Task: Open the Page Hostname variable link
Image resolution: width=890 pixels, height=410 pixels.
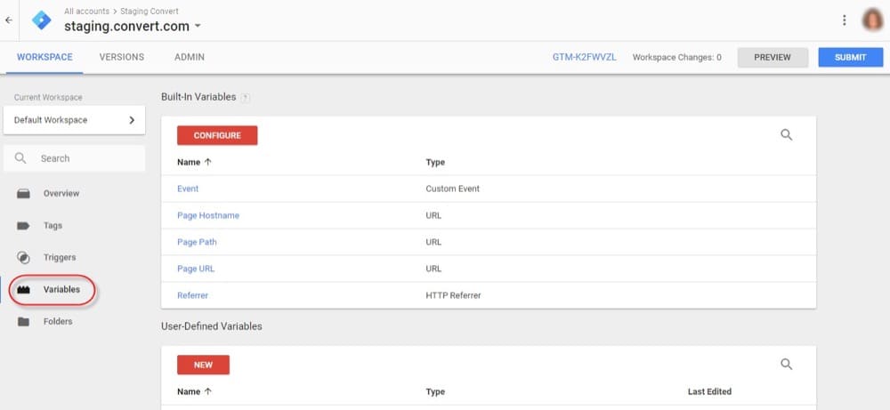Action: click(207, 215)
